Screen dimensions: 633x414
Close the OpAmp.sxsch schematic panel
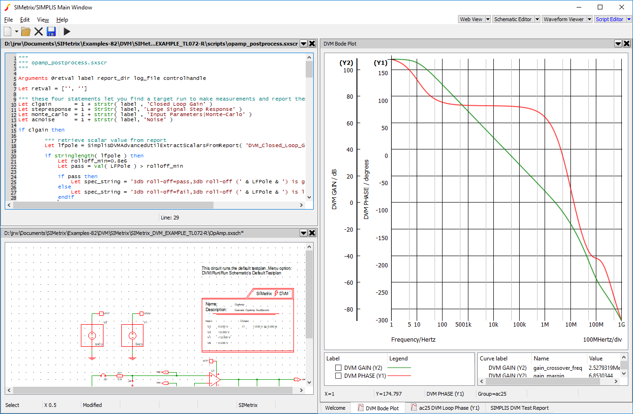tap(312, 233)
